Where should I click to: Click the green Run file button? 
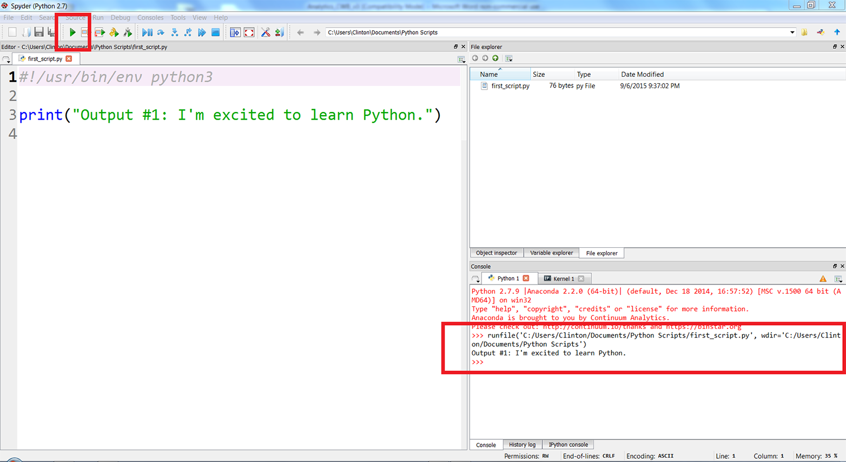click(x=72, y=32)
